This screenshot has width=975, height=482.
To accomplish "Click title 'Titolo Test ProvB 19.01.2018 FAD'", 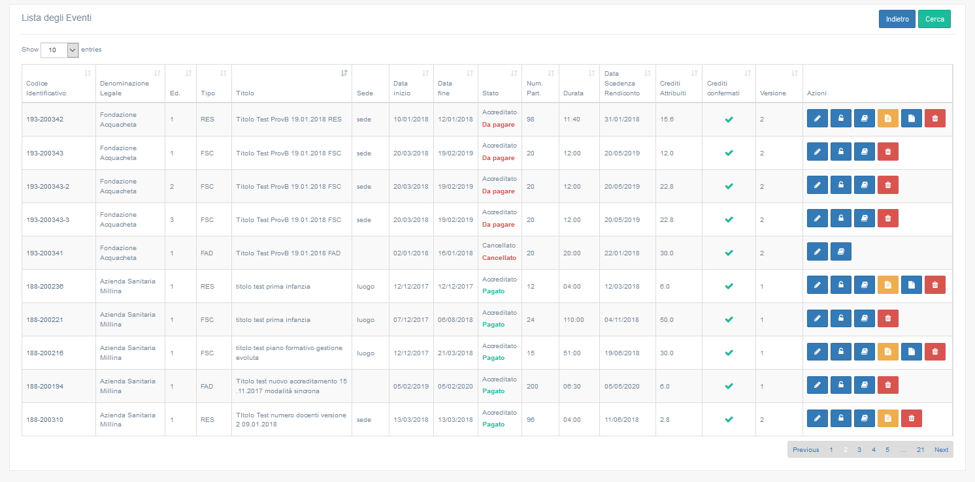I will (288, 253).
